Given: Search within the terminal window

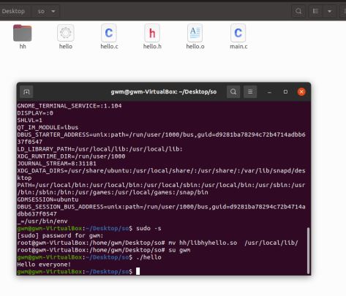Looking at the screenshot, I should click(x=233, y=91).
